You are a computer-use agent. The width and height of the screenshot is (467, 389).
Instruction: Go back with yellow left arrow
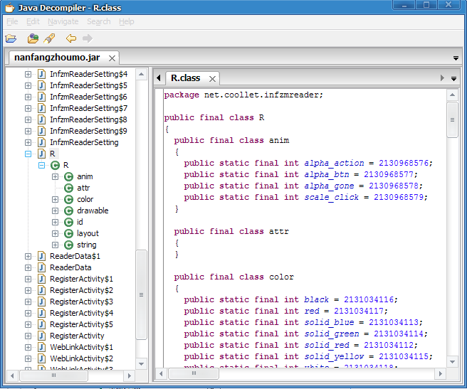click(x=71, y=38)
